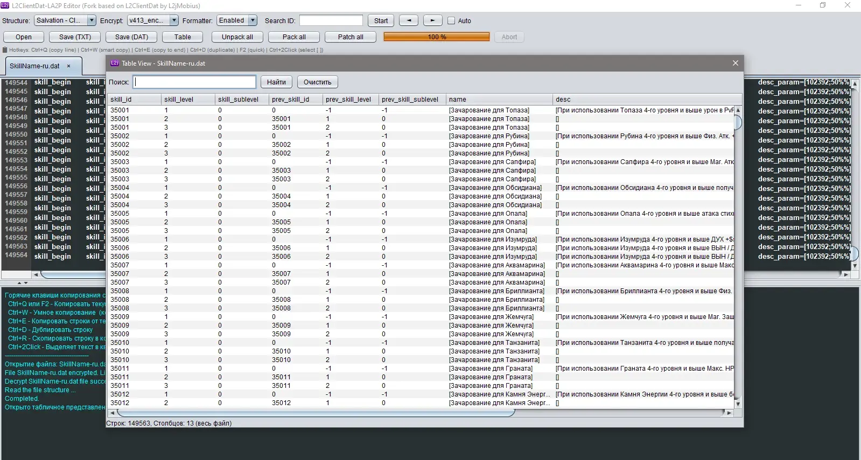Sort by skill_id column header

coord(135,99)
